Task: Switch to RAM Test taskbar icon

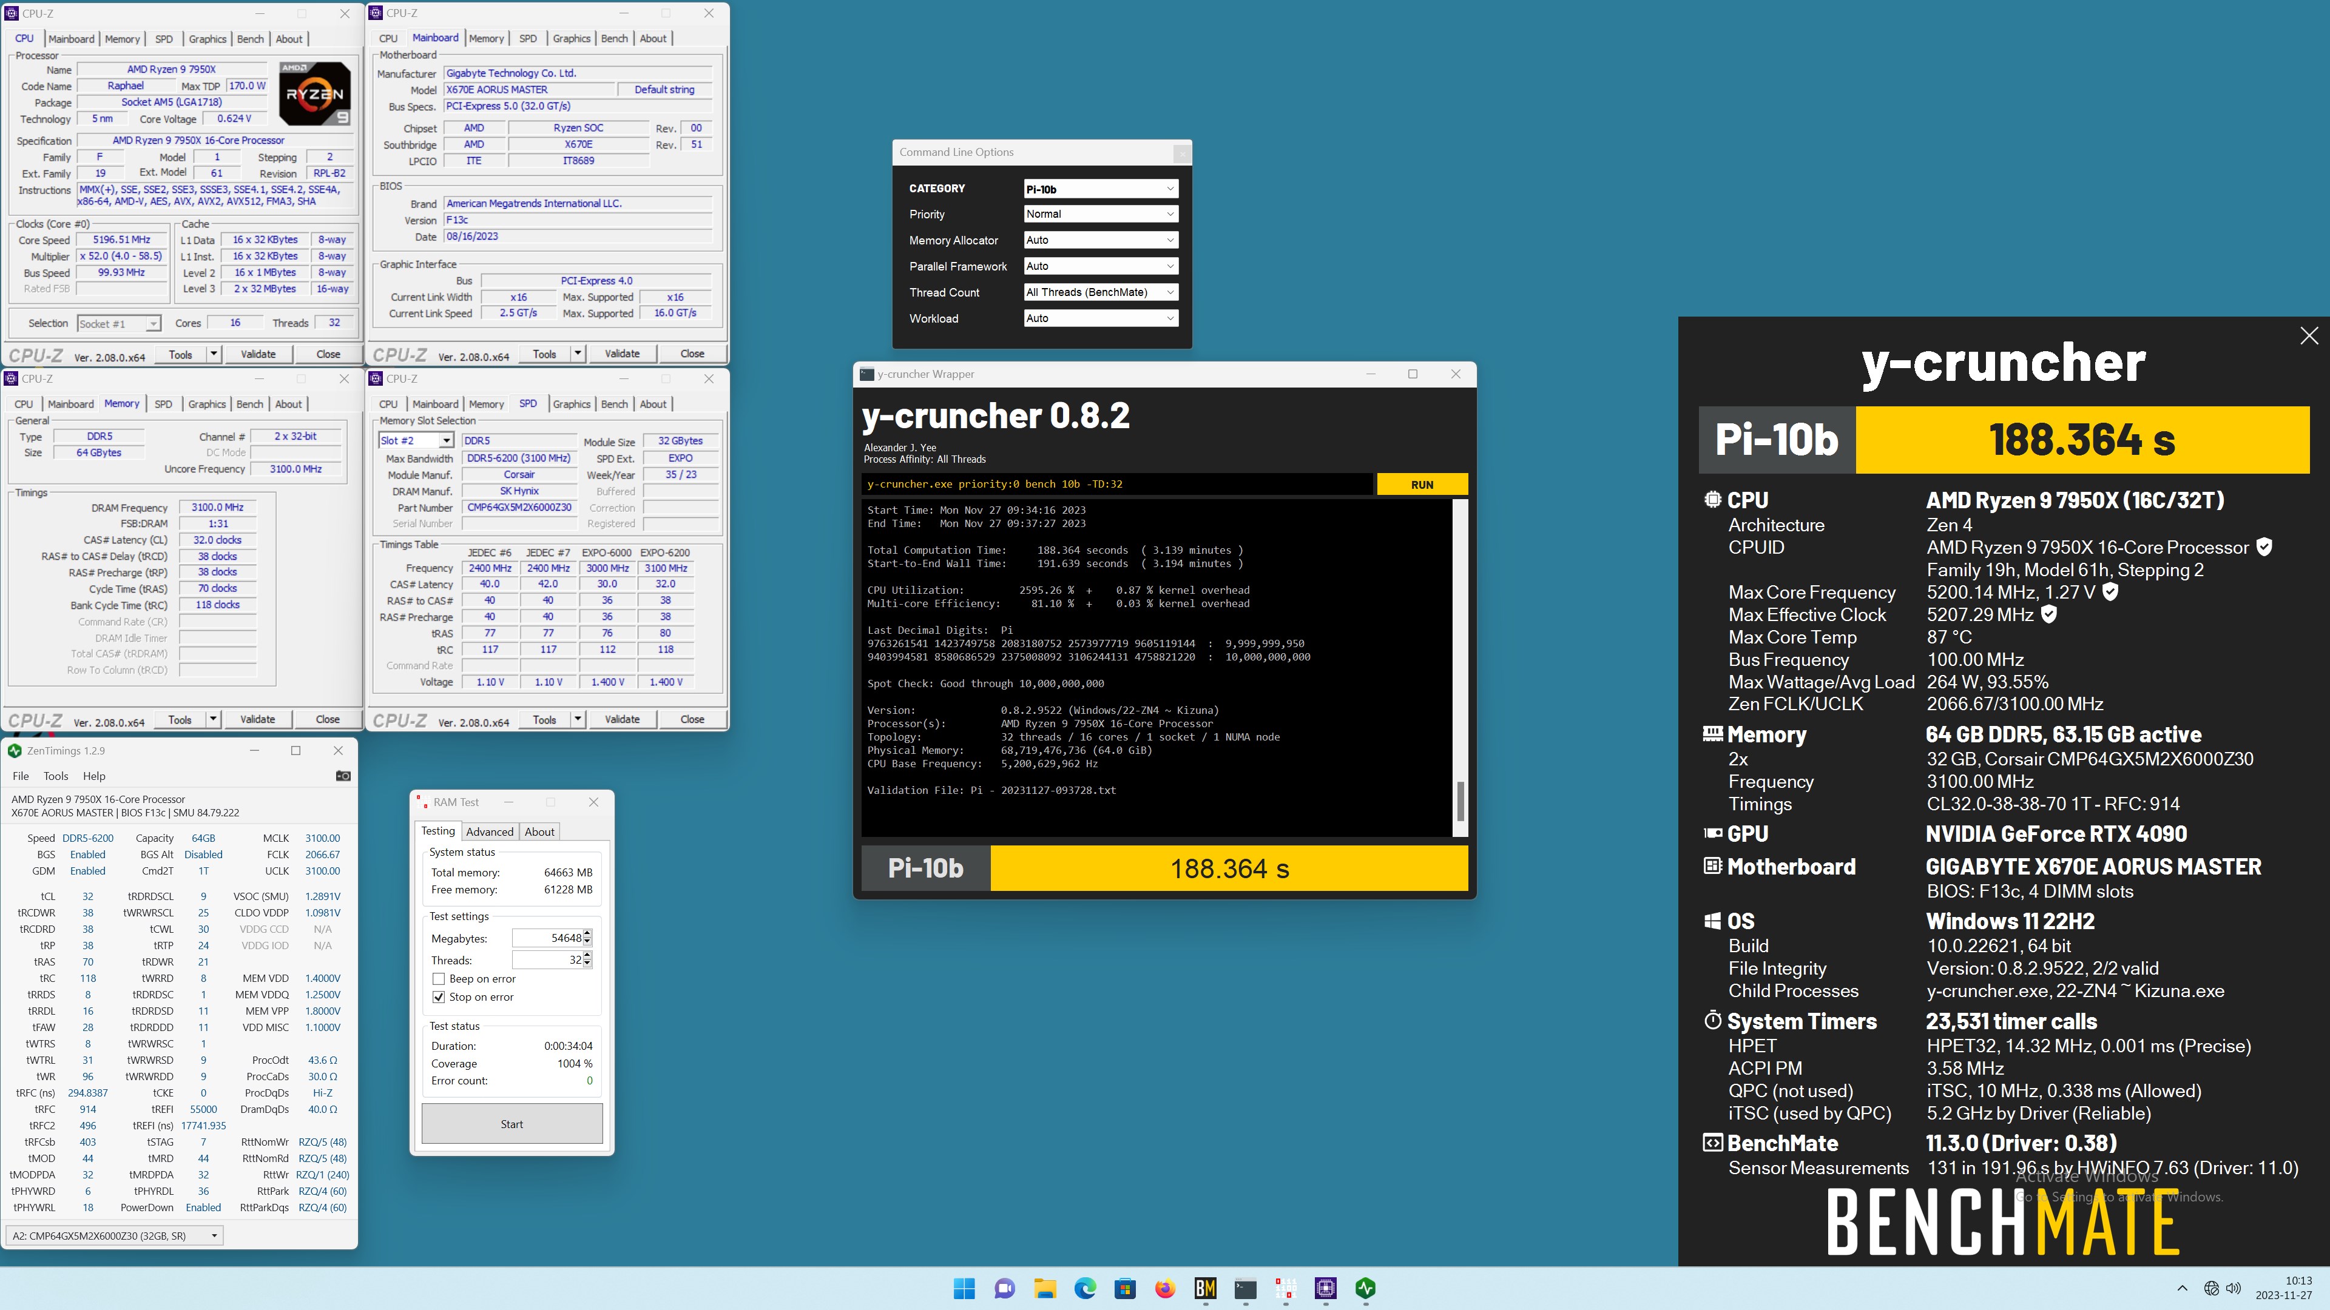Action: pos(1285,1288)
